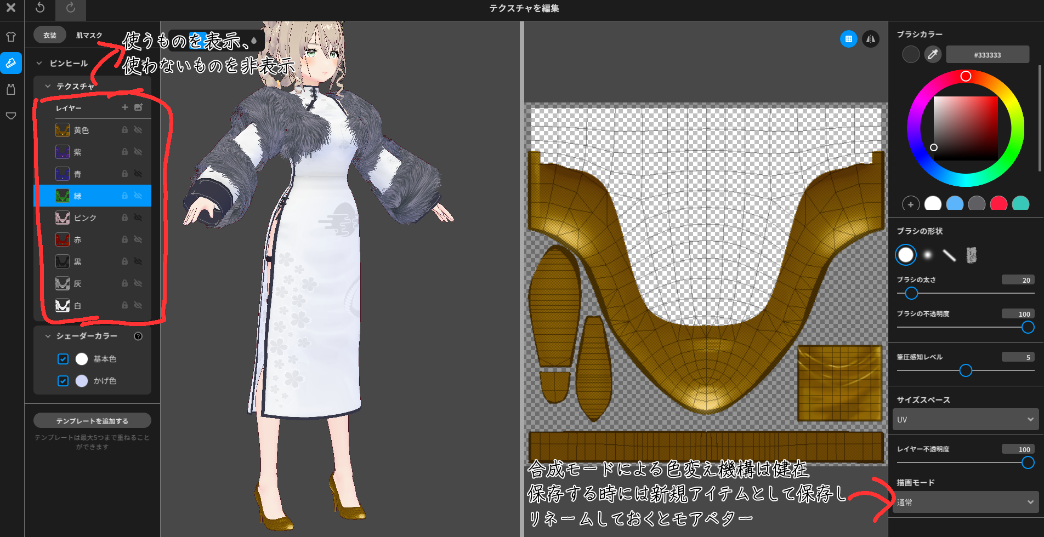Select the tops (shirt) category icon

(x=11, y=36)
